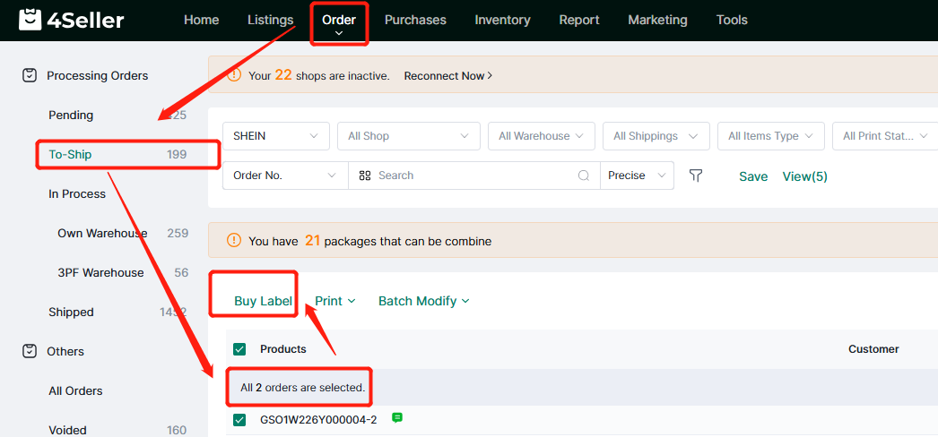Uncheck order GSO1W226Y000004-2 checkbox
Viewport: 938px width, 437px height.
(x=239, y=420)
